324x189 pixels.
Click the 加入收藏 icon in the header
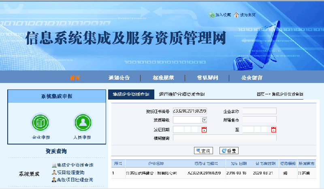211,15
